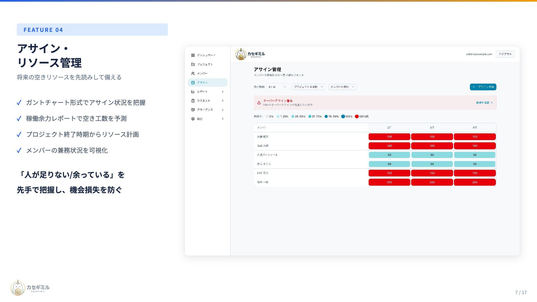Click the カセギミル logo in app header
Screen dimensions: 537x302
point(250,54)
